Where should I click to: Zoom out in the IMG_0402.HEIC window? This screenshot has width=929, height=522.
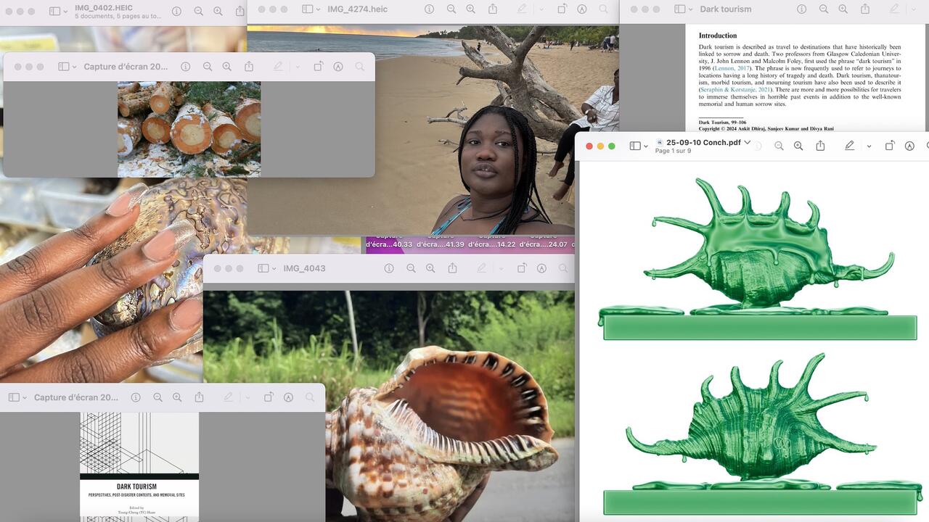(198, 11)
